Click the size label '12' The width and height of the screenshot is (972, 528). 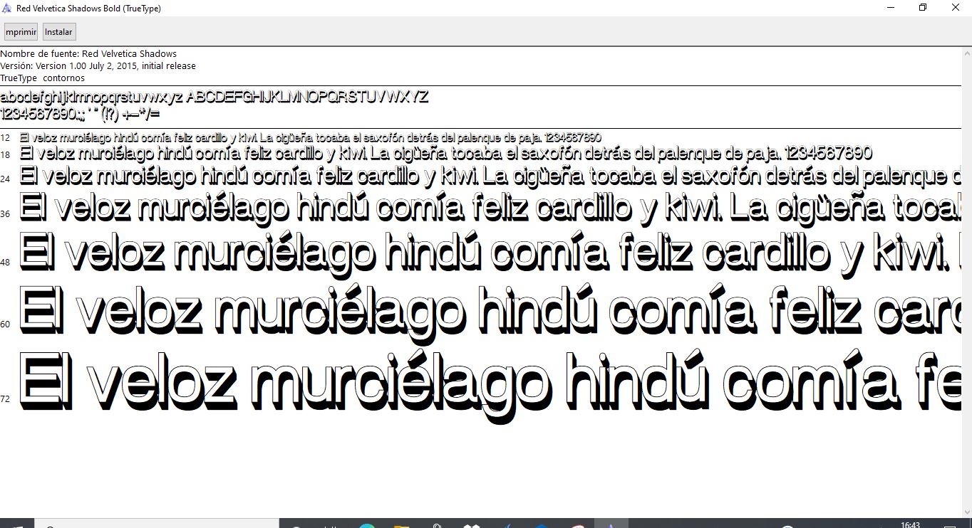(5, 137)
